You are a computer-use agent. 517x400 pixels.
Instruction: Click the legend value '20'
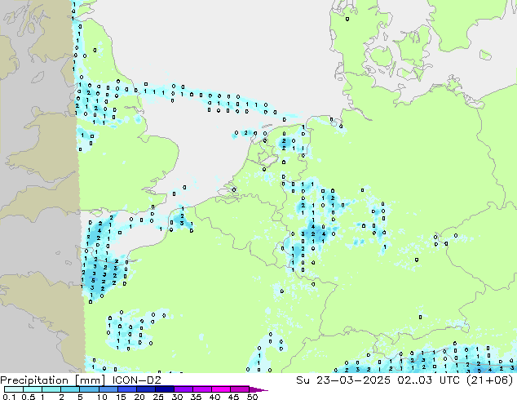point(139,397)
